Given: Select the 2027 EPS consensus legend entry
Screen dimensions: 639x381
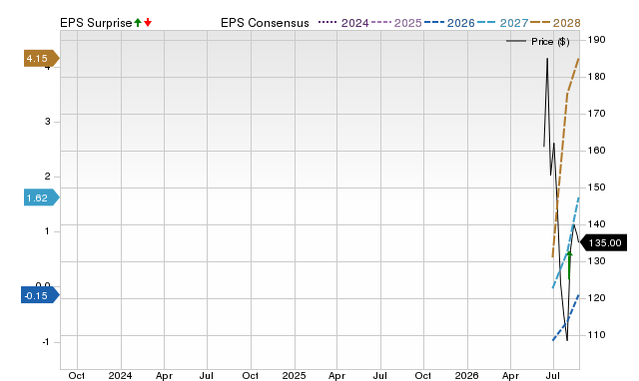Looking at the screenshot, I should pos(502,23).
